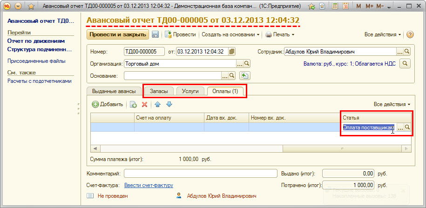Open Отчет по движениям in navigation panel

click(36, 41)
